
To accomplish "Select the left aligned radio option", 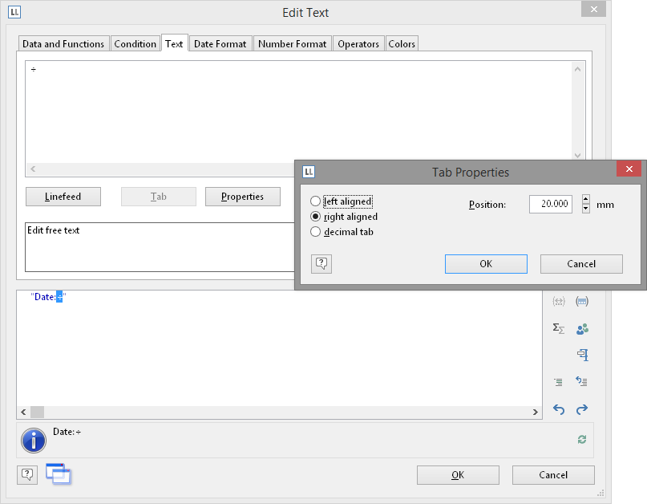I will [316, 201].
